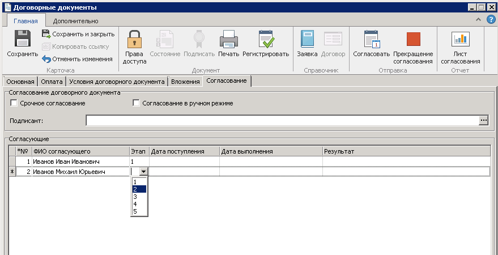498x255 pixels.
Task: Enable the Срочное согласование checkbox
Action: click(14, 103)
